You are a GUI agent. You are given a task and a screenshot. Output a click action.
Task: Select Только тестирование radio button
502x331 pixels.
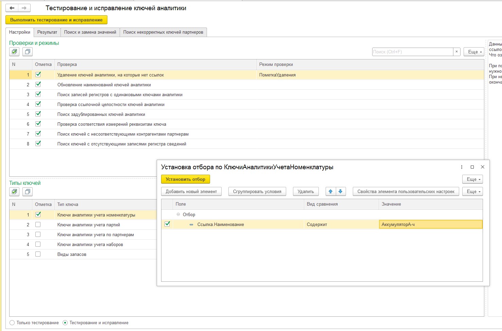(12, 323)
